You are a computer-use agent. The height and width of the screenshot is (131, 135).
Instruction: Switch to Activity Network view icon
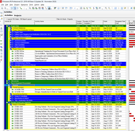pos(18,8)
